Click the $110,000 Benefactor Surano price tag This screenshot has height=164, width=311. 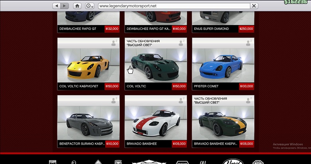(112, 143)
